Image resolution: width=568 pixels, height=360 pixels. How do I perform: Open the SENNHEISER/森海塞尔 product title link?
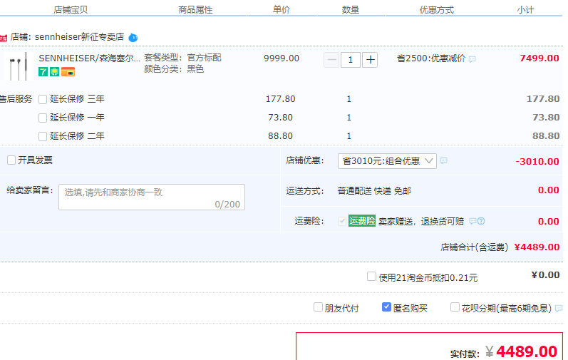(90, 58)
